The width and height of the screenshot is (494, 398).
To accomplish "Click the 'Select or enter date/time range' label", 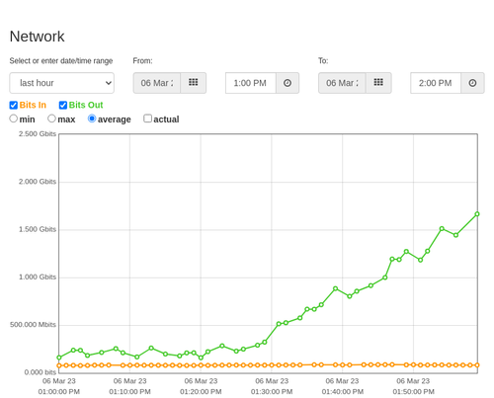I will 61,61.
